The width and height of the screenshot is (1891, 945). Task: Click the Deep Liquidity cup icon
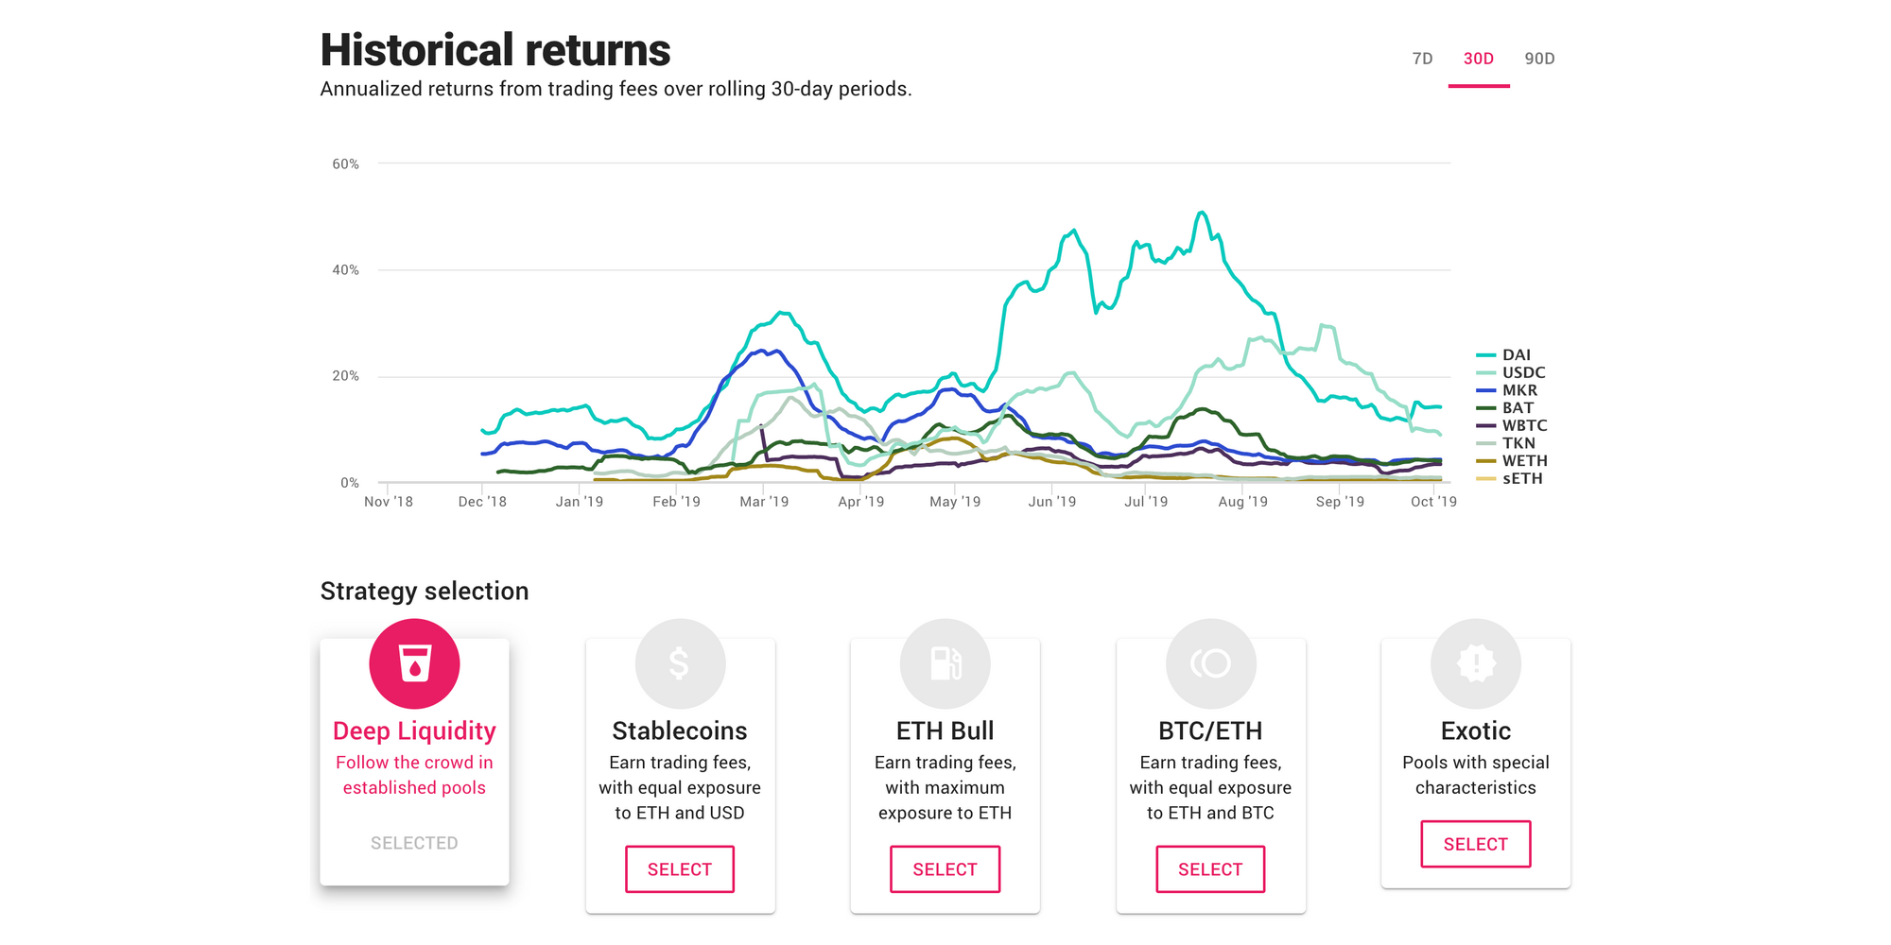click(x=414, y=663)
